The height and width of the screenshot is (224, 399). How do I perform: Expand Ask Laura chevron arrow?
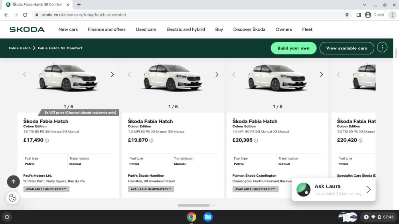(368, 189)
